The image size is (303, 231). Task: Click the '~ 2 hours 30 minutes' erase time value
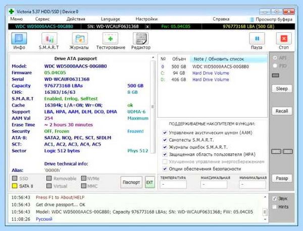[69, 125]
